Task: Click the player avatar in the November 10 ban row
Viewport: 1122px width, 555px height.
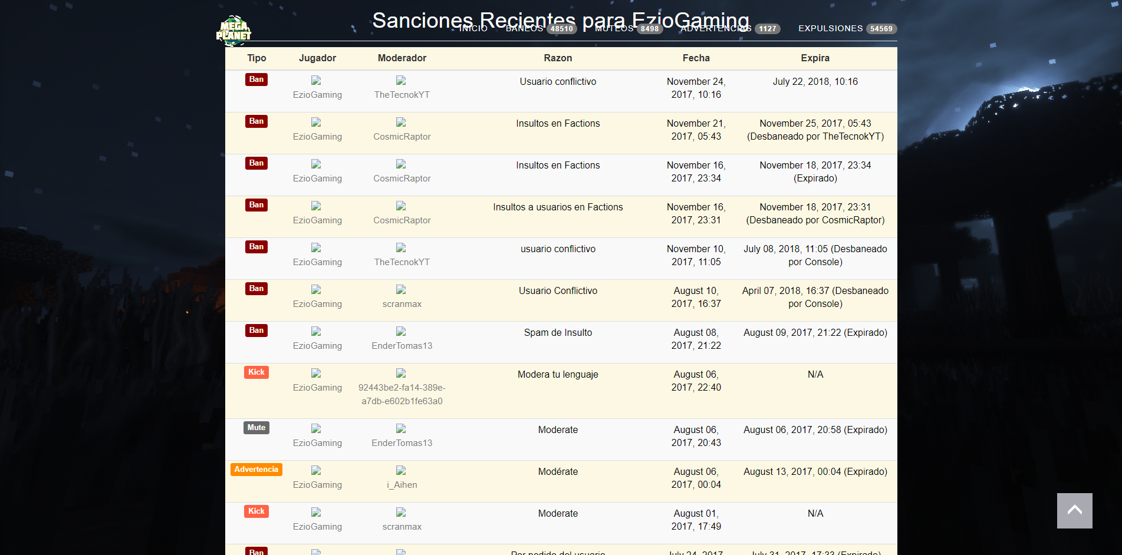Action: (316, 247)
